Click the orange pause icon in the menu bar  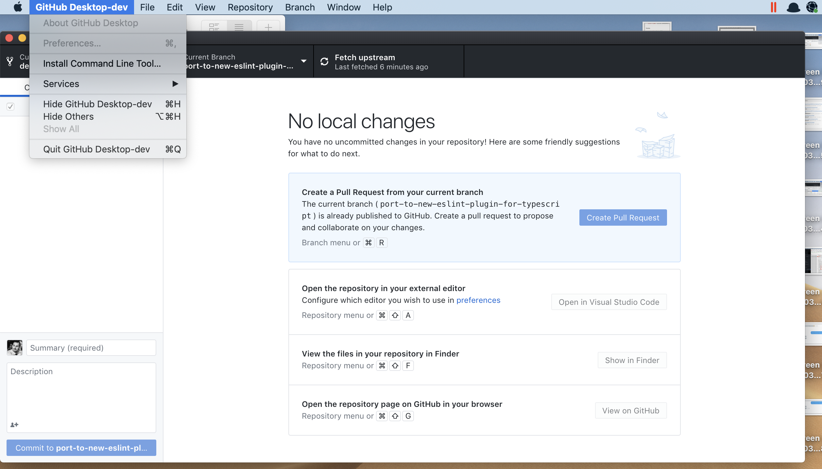(773, 7)
